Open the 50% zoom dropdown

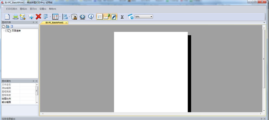click(144, 17)
